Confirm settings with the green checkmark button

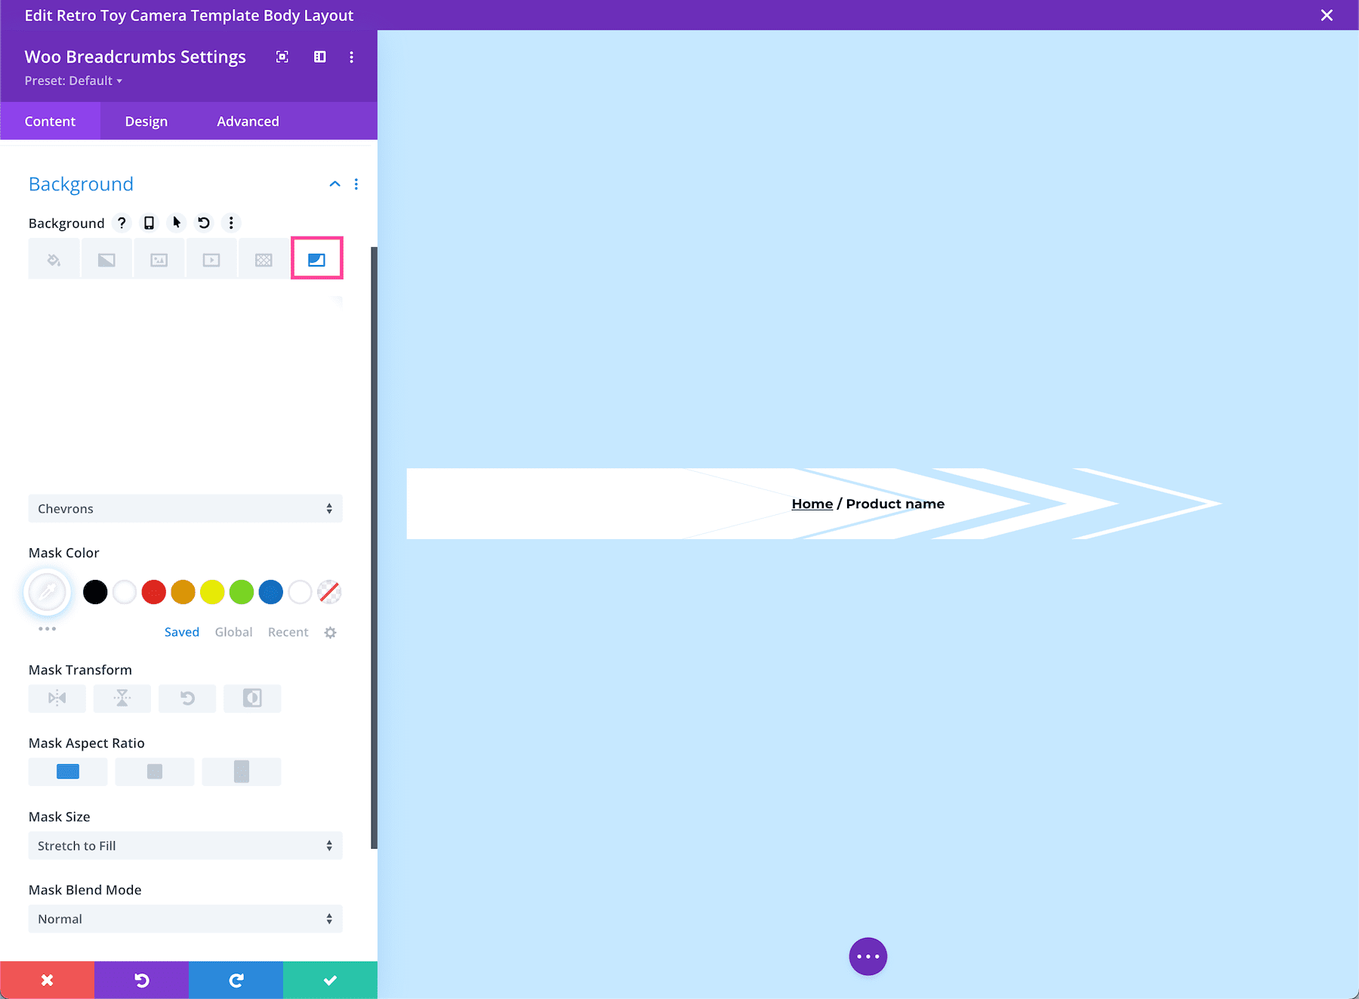coord(330,979)
